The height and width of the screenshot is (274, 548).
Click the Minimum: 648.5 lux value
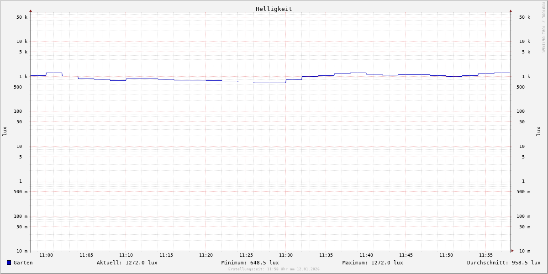[x=250, y=263]
